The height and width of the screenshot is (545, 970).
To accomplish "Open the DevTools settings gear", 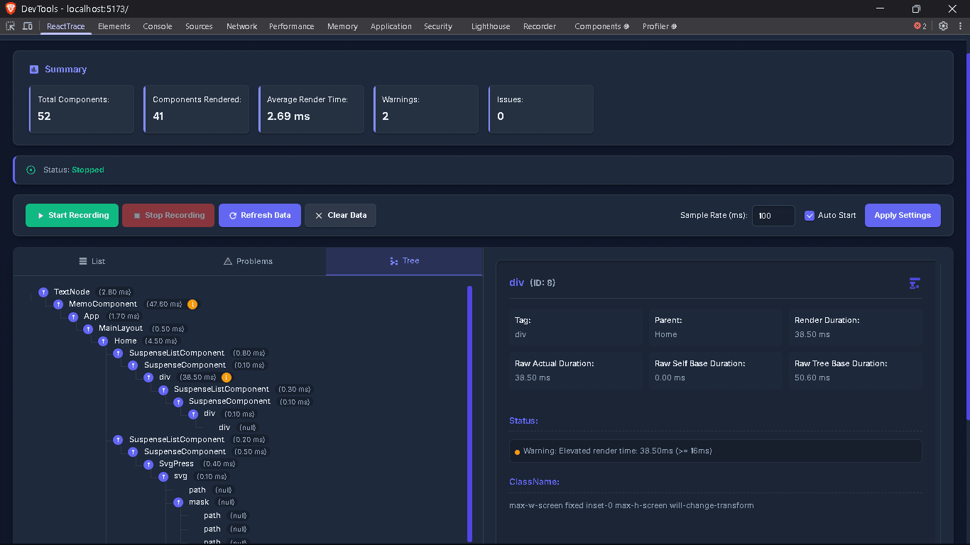I will [x=943, y=26].
